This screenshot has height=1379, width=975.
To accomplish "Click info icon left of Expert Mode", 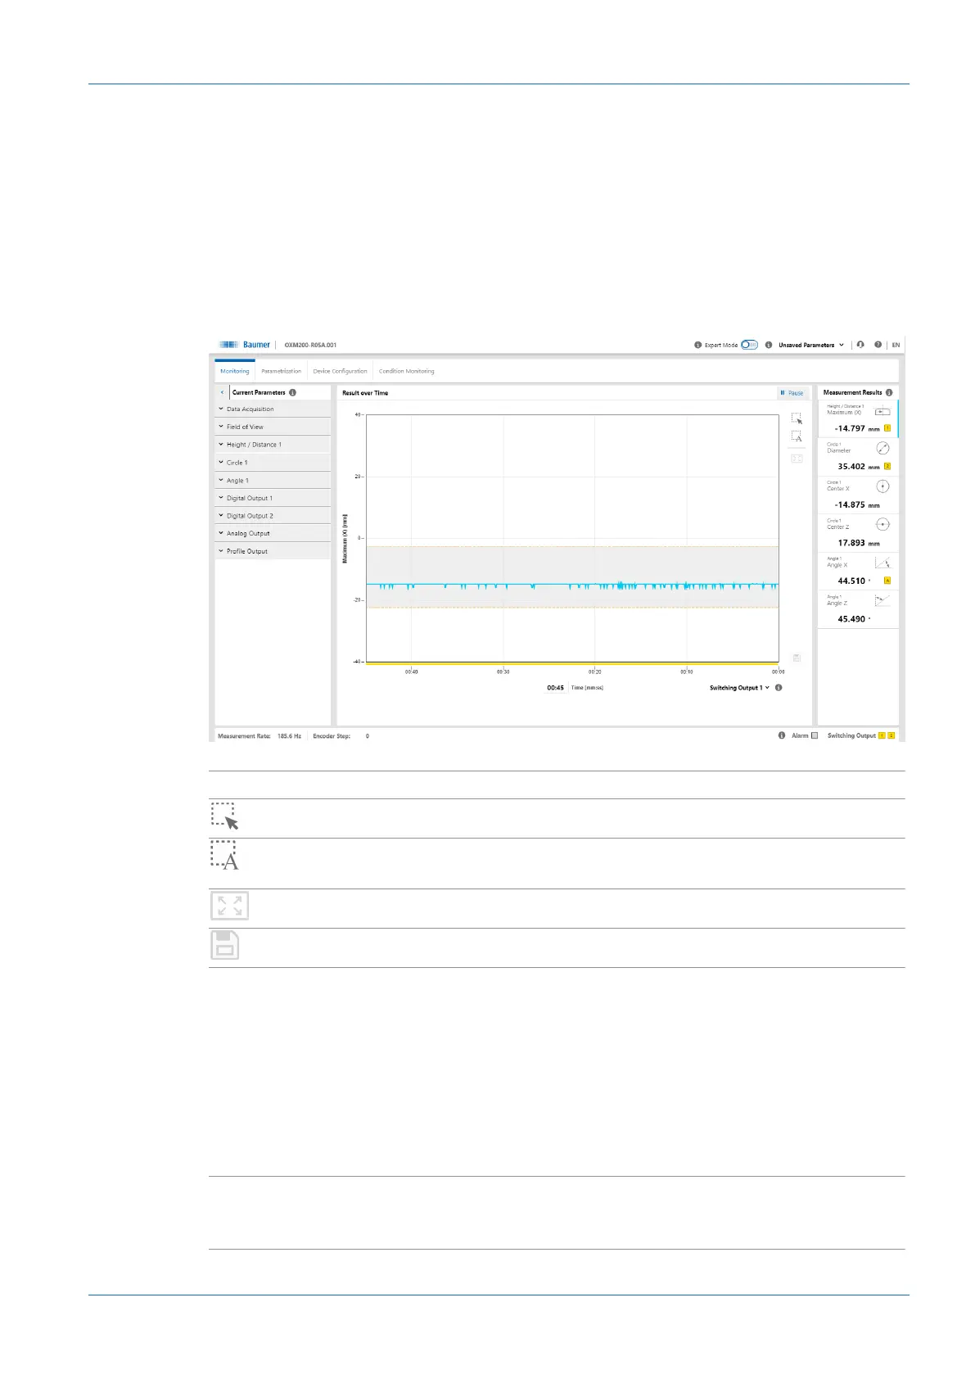I will pos(697,346).
